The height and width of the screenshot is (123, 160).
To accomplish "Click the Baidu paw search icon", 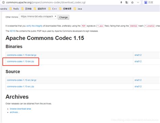I will pos(145,2).
